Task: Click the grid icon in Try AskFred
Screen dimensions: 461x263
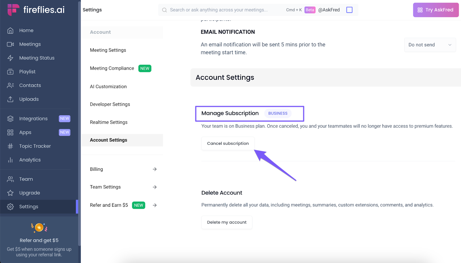Action: (x=420, y=10)
